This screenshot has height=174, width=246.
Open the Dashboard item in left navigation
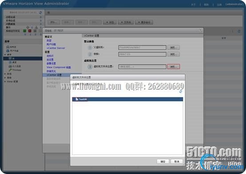tap(11, 47)
